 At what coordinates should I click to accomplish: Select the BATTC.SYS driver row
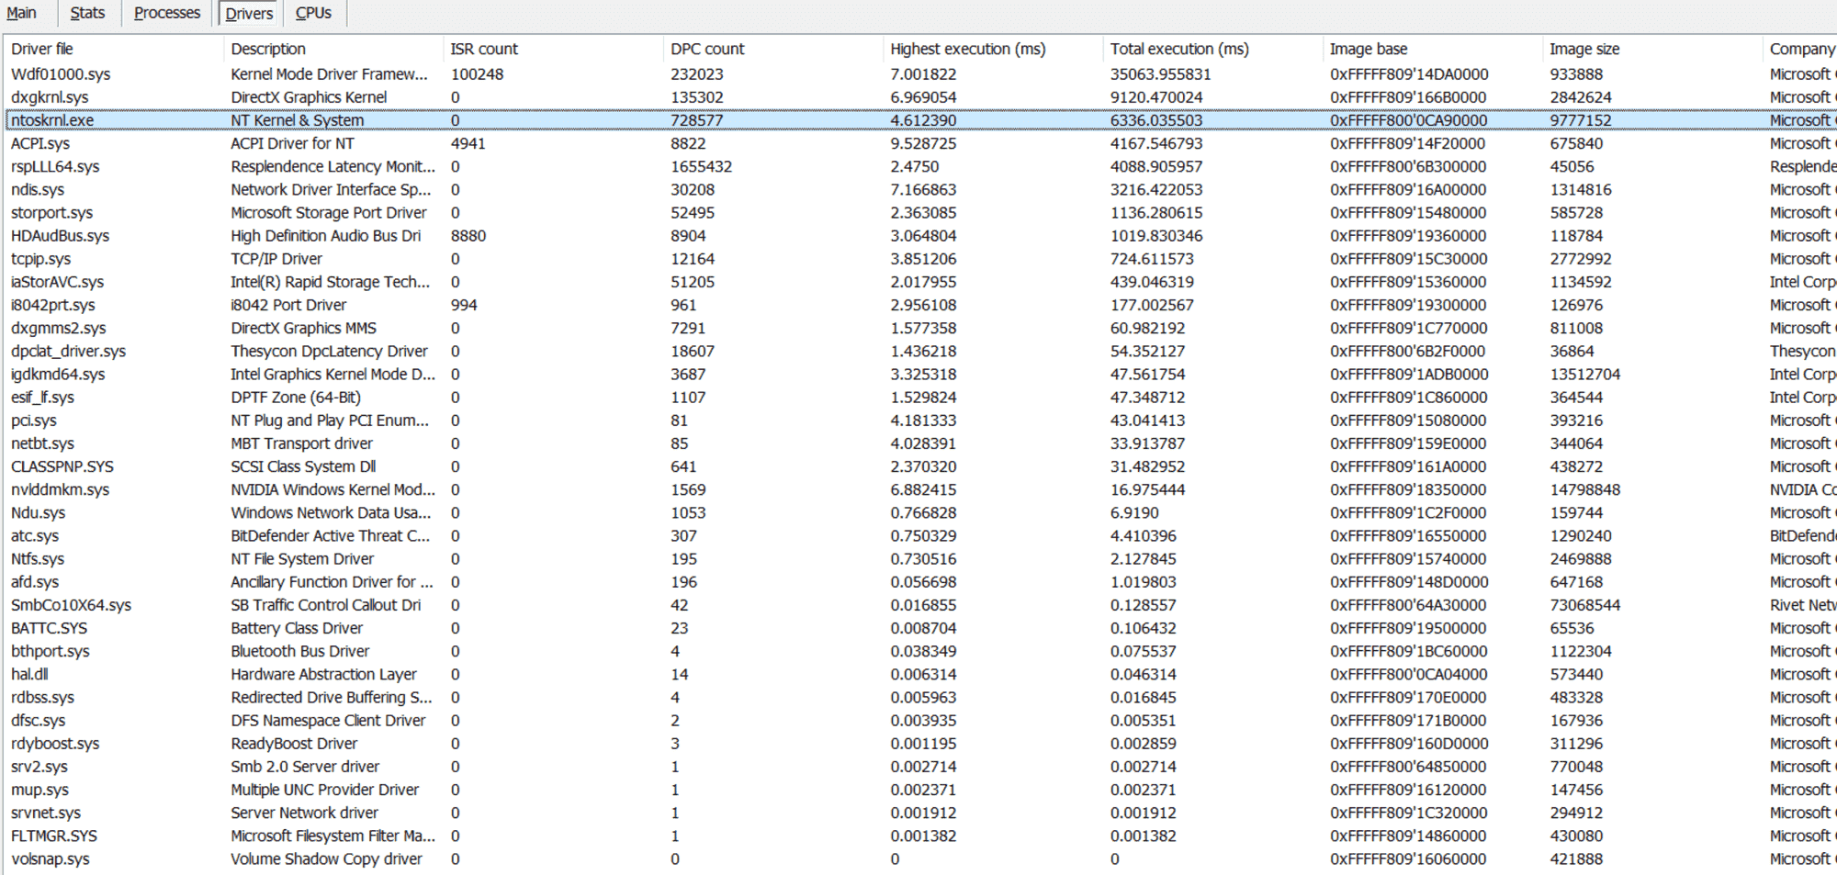[x=920, y=628]
